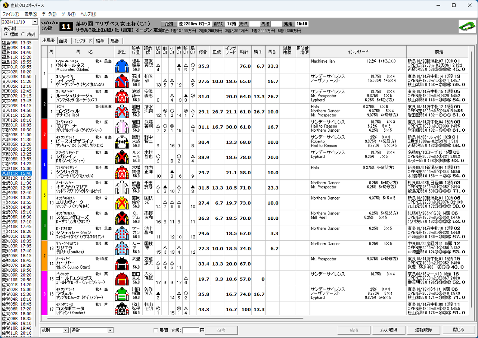Click the silk icon beside ハーパー

click(121, 263)
